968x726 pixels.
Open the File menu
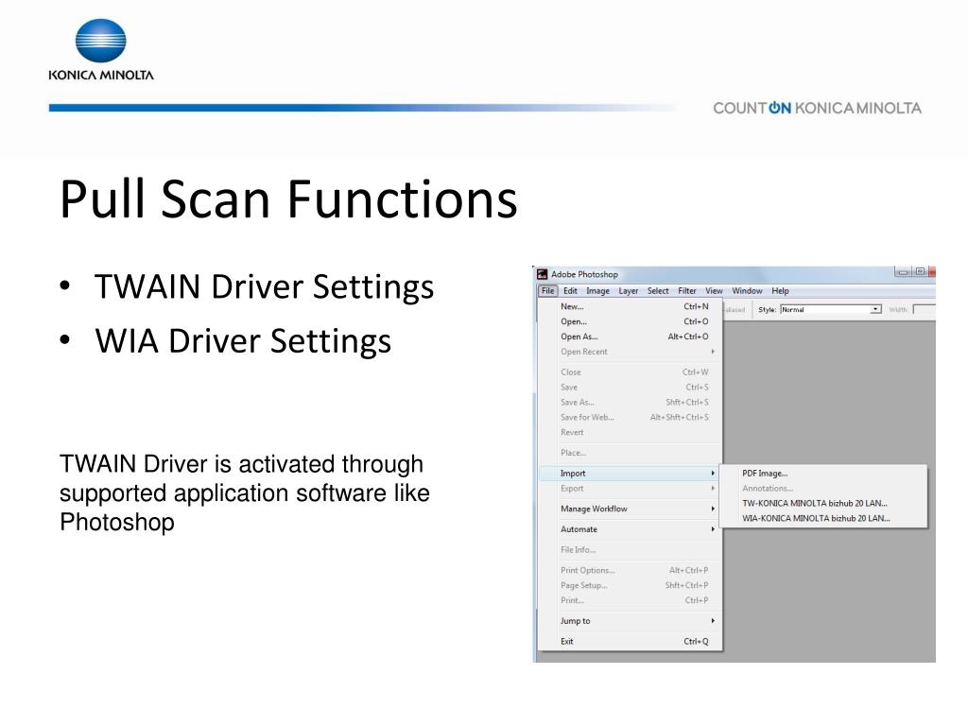point(548,291)
